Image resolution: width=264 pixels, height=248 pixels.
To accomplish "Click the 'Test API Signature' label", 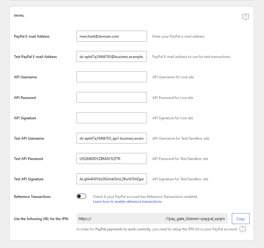I will (x=29, y=179).
